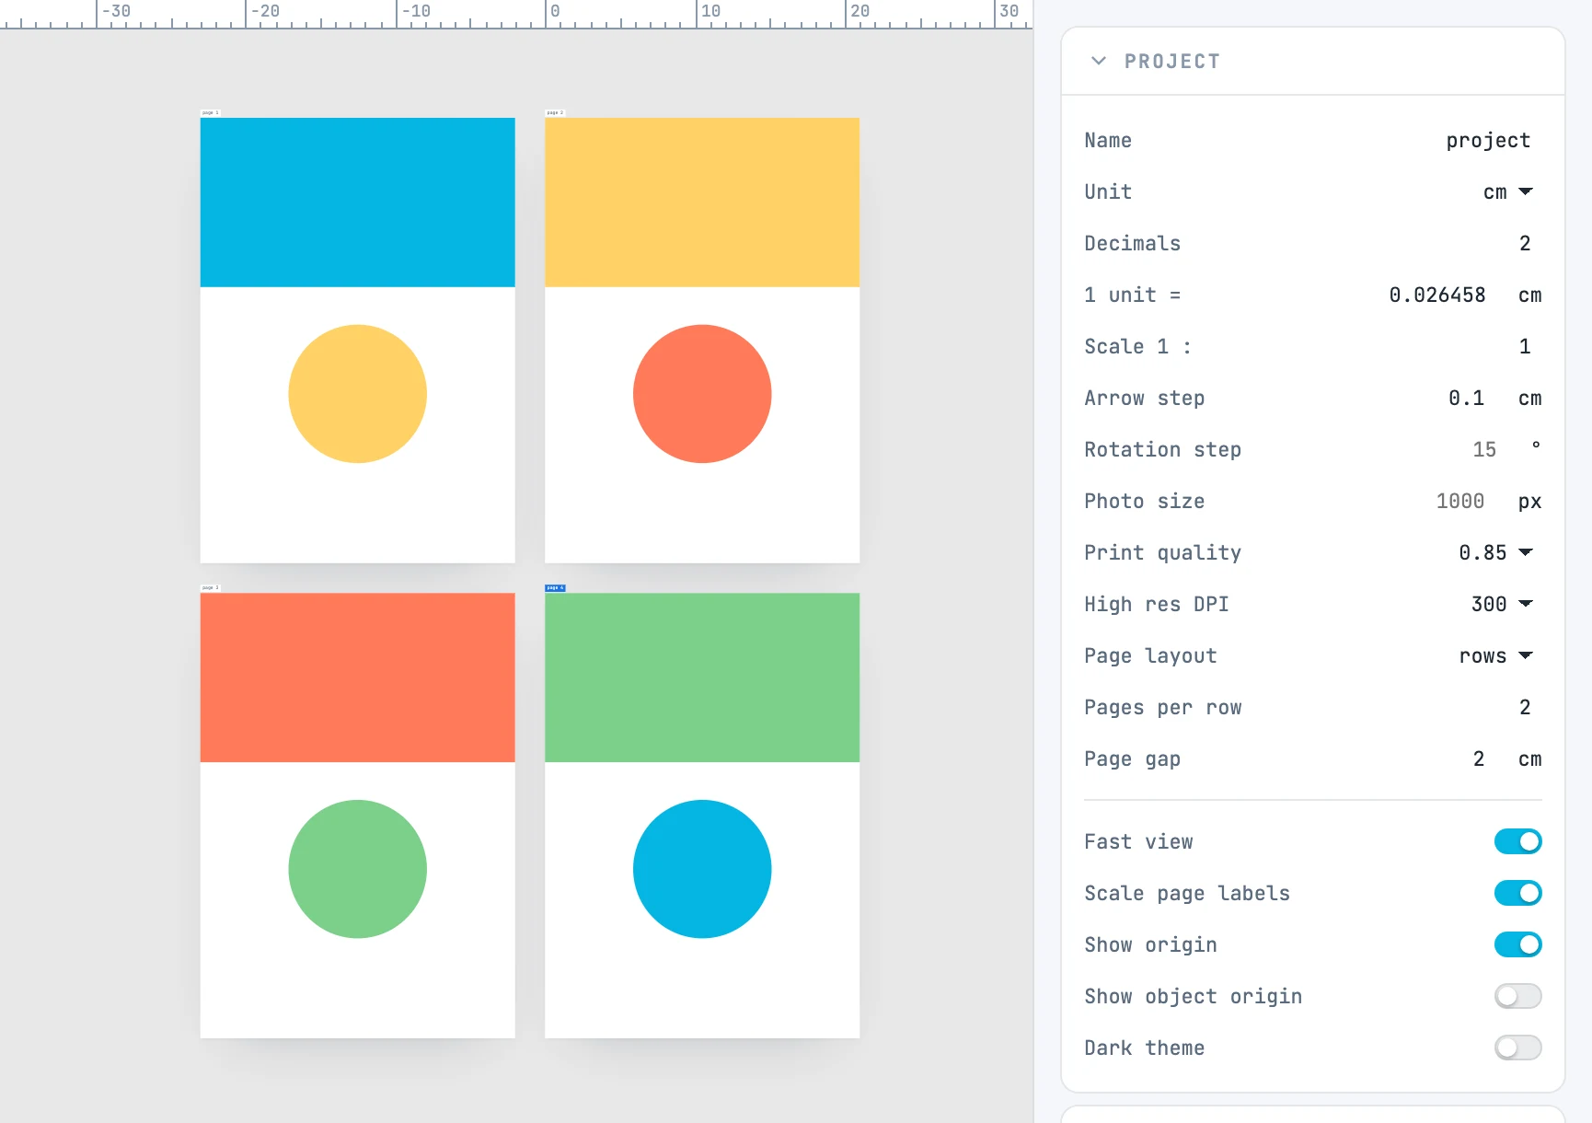Disable the Show origin switch
This screenshot has height=1123, width=1592.
[x=1517, y=944]
